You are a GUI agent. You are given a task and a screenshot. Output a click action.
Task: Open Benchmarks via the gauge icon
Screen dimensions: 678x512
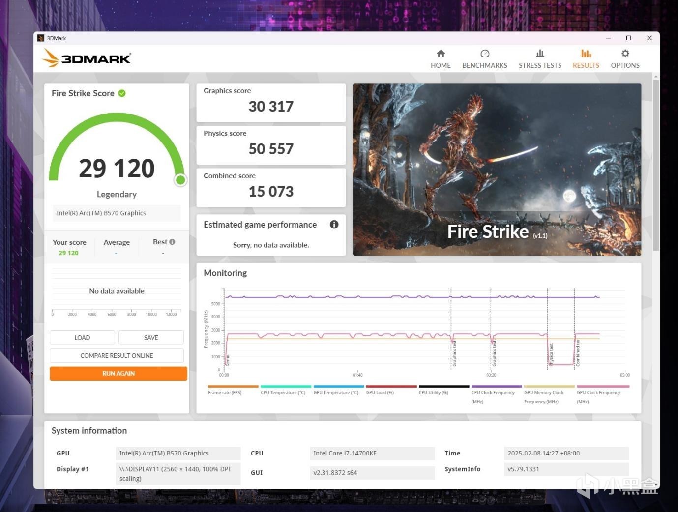coord(485,53)
